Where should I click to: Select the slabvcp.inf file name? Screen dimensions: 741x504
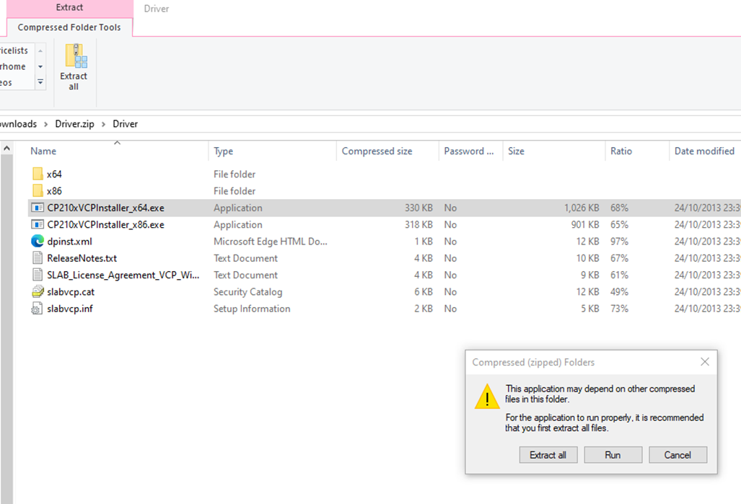tap(70, 309)
